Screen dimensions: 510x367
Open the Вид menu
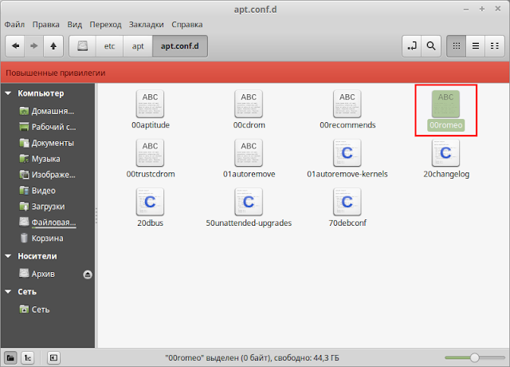tap(74, 25)
